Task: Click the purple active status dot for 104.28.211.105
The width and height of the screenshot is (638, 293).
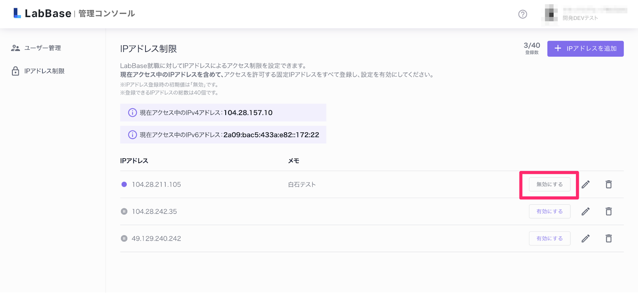Action: tap(124, 185)
